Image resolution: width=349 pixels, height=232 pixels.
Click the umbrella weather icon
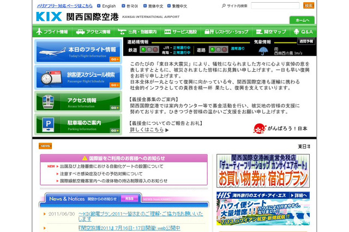(x=263, y=51)
